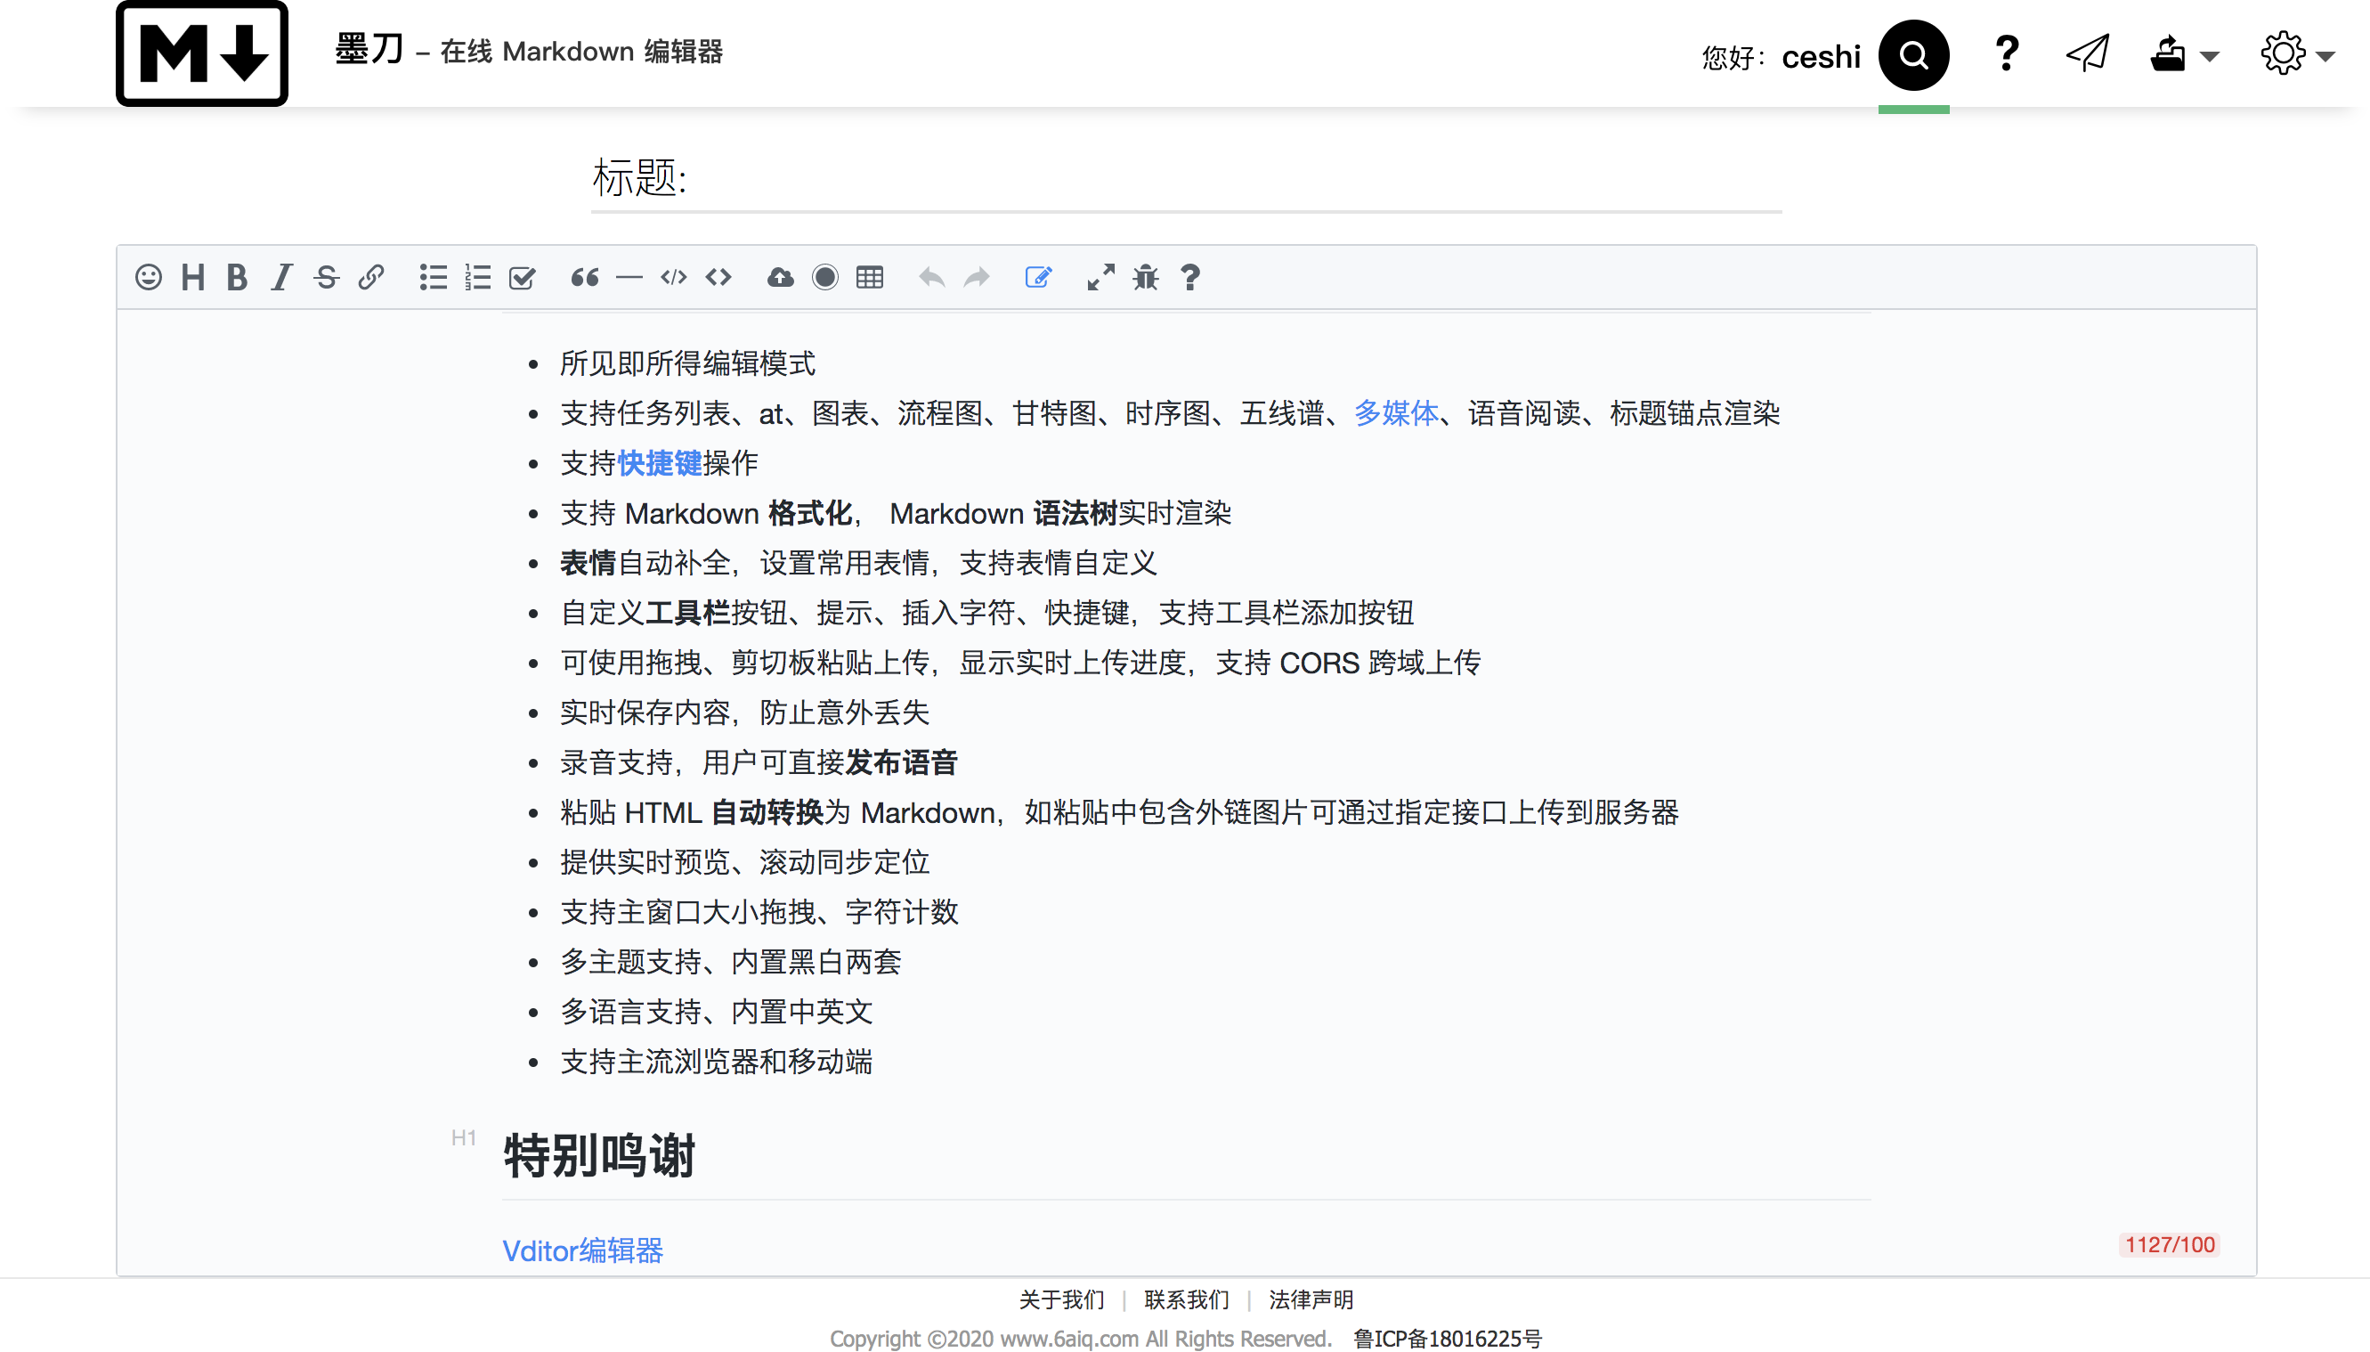Click the heading (H) toolbar button
Viewport: 2370px width, 1352px height.
193,277
